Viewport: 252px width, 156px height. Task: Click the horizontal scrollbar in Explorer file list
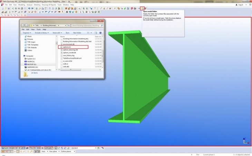tap(70, 70)
